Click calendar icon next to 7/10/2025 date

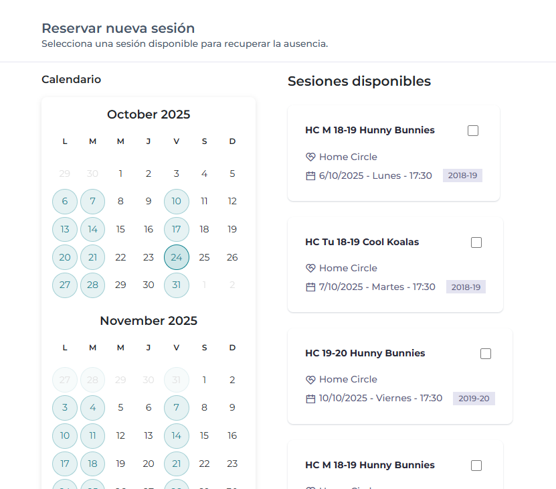[x=310, y=287]
